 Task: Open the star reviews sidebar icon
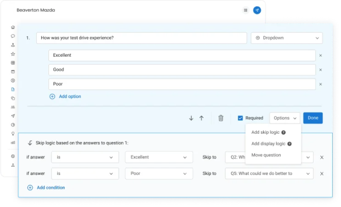(13, 54)
